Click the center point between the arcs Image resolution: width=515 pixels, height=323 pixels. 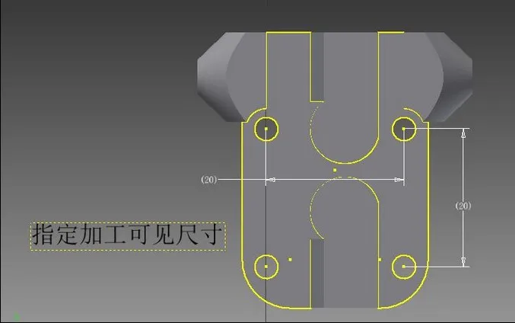click(335, 170)
